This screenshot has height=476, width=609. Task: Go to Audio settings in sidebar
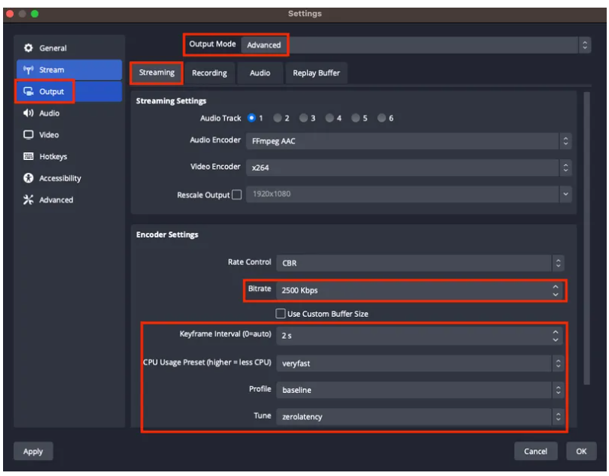pos(69,113)
